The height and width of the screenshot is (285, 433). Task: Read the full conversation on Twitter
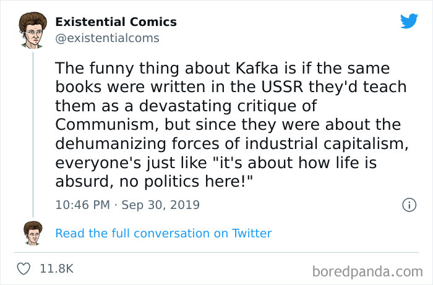click(163, 233)
